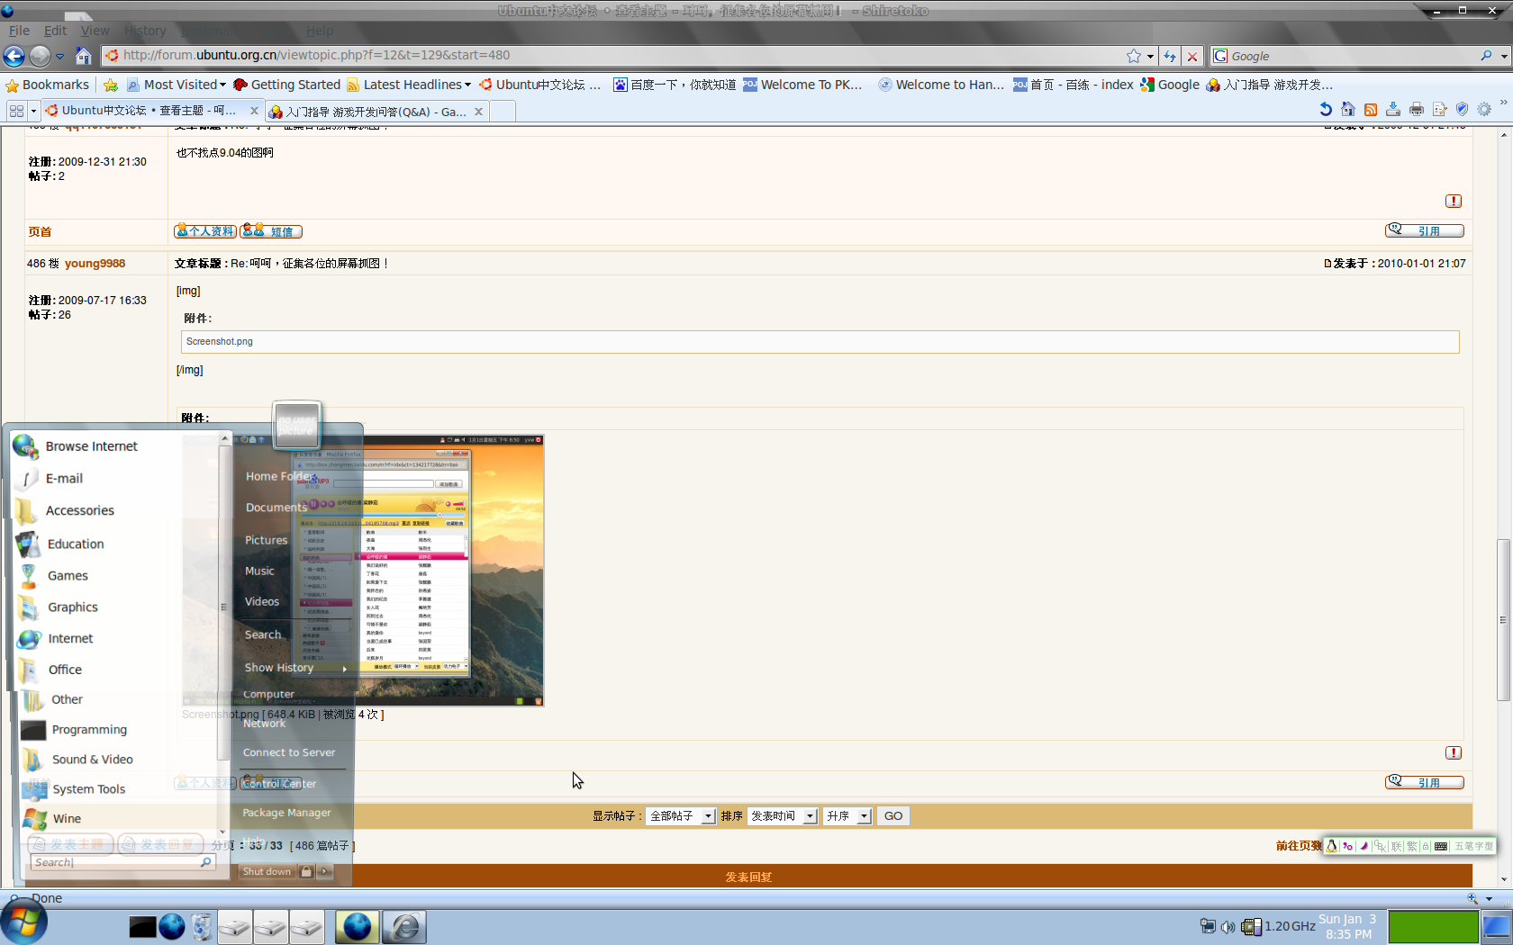
Task: Launch the terminal icon in the taskbar
Action: 142,927
